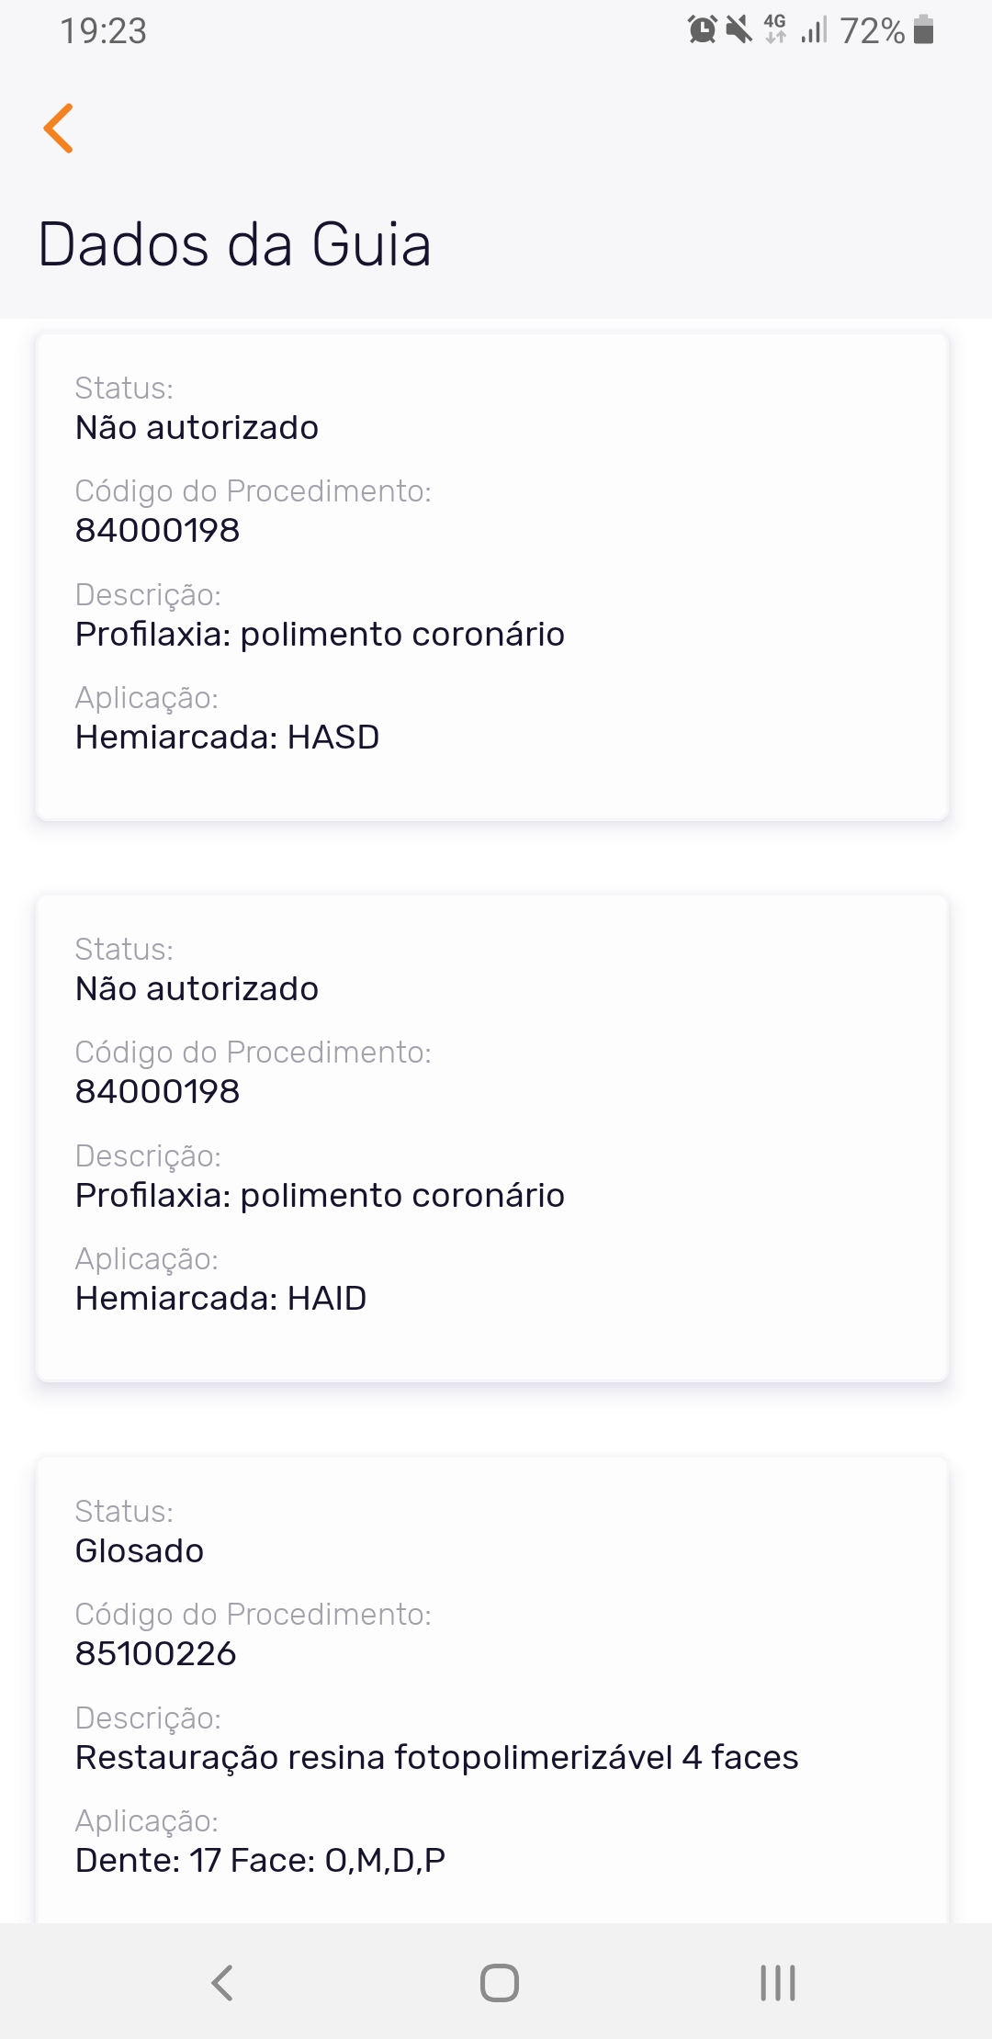Screen dimensions: 992x2039
Task: Tap "Dente: 17 Face: O,M,D,P" text
Action: coord(261,1860)
